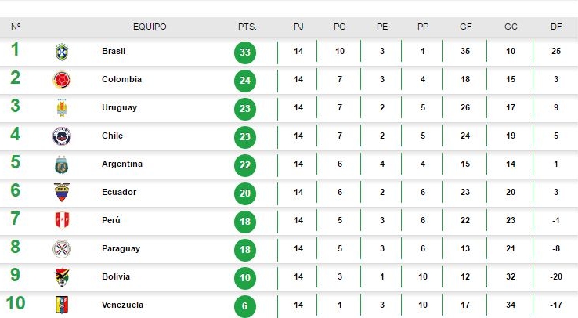Image resolution: width=578 pixels, height=318 pixels.
Task: Click the Colombia team crest icon
Action: coord(62,80)
